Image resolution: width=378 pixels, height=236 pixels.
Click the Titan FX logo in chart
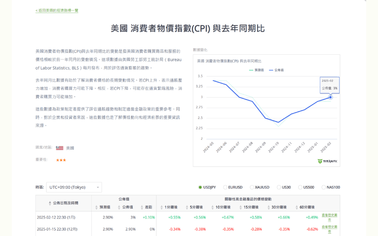pyautogui.click(x=327, y=161)
